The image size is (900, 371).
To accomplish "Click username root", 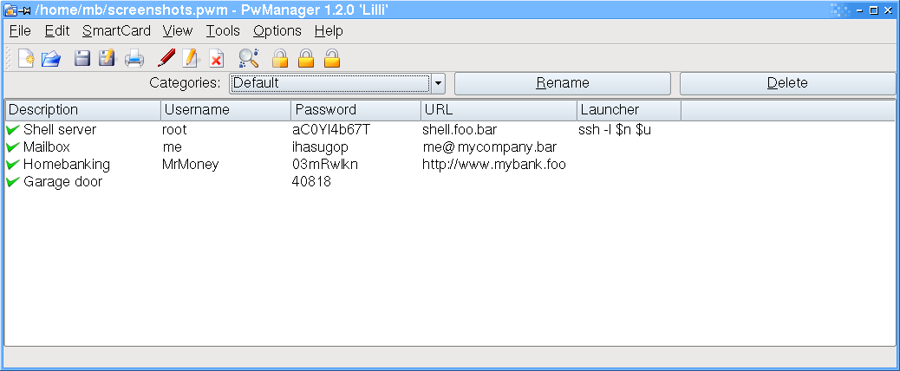I will pos(174,130).
